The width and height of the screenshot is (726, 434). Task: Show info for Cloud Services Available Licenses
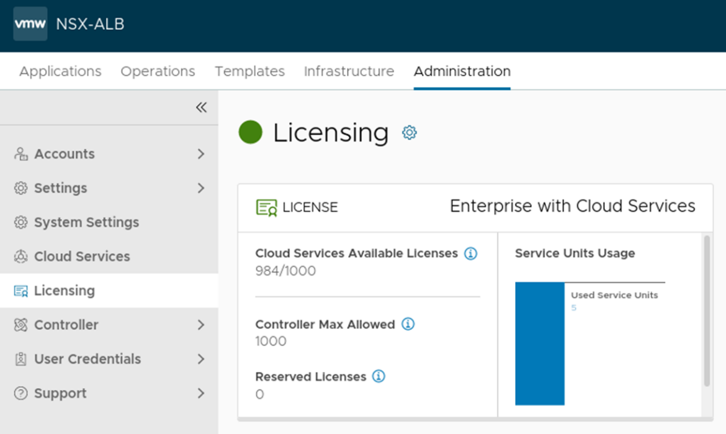[x=471, y=253]
